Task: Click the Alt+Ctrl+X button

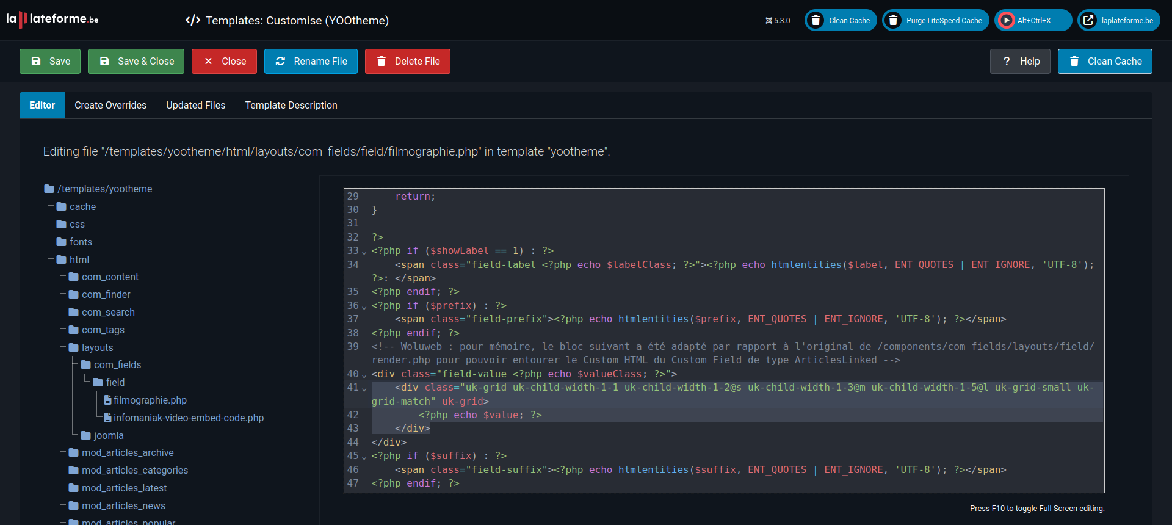Action: pos(1033,20)
